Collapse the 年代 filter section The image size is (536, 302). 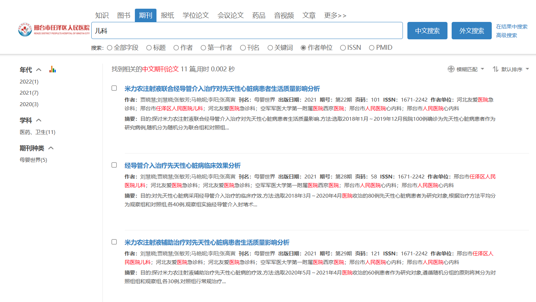pyautogui.click(x=39, y=70)
